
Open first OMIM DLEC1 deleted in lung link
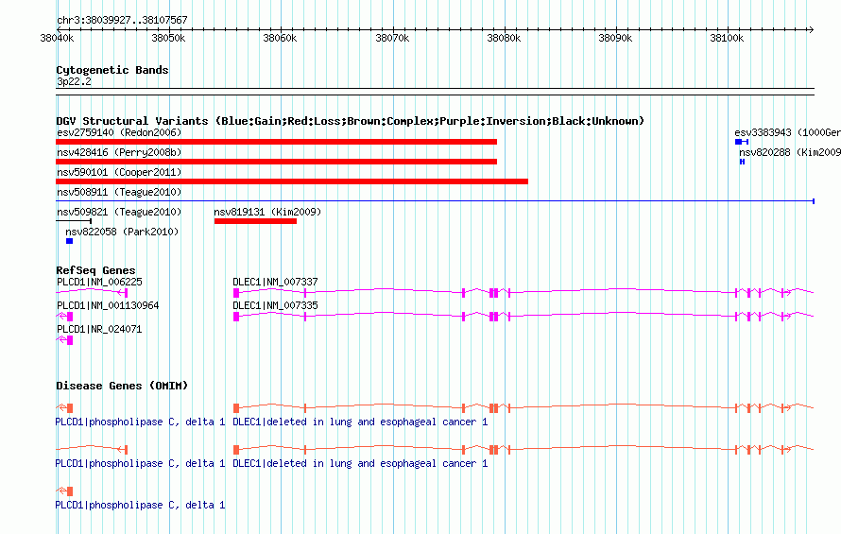tap(360, 422)
